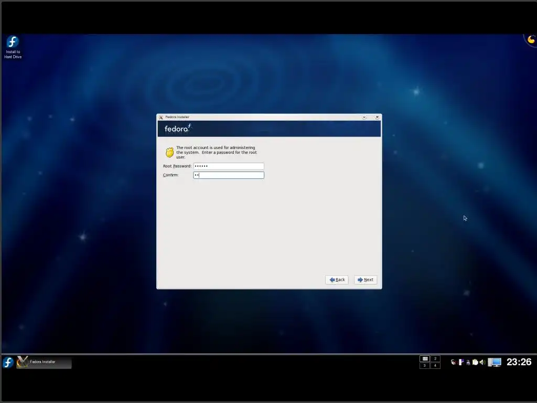Proceed with the Next button
This screenshot has width=537, height=403.
[366, 280]
